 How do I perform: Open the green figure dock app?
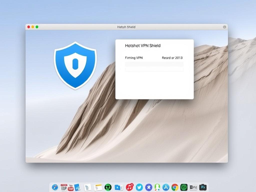pos(157,187)
